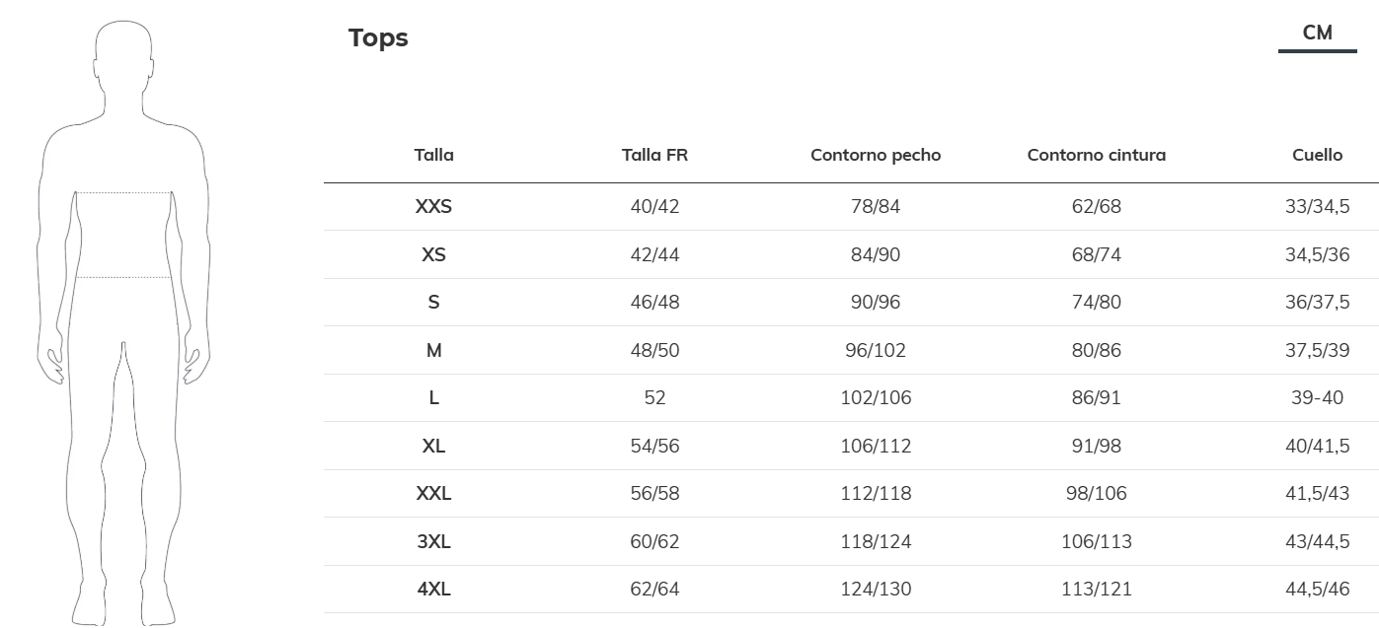The height and width of the screenshot is (628, 1379).
Task: Click the Cuello column header
Action: click(1317, 155)
